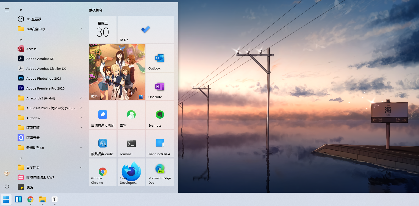
Task: Open the 照片 photos tile
Action: 117,72
